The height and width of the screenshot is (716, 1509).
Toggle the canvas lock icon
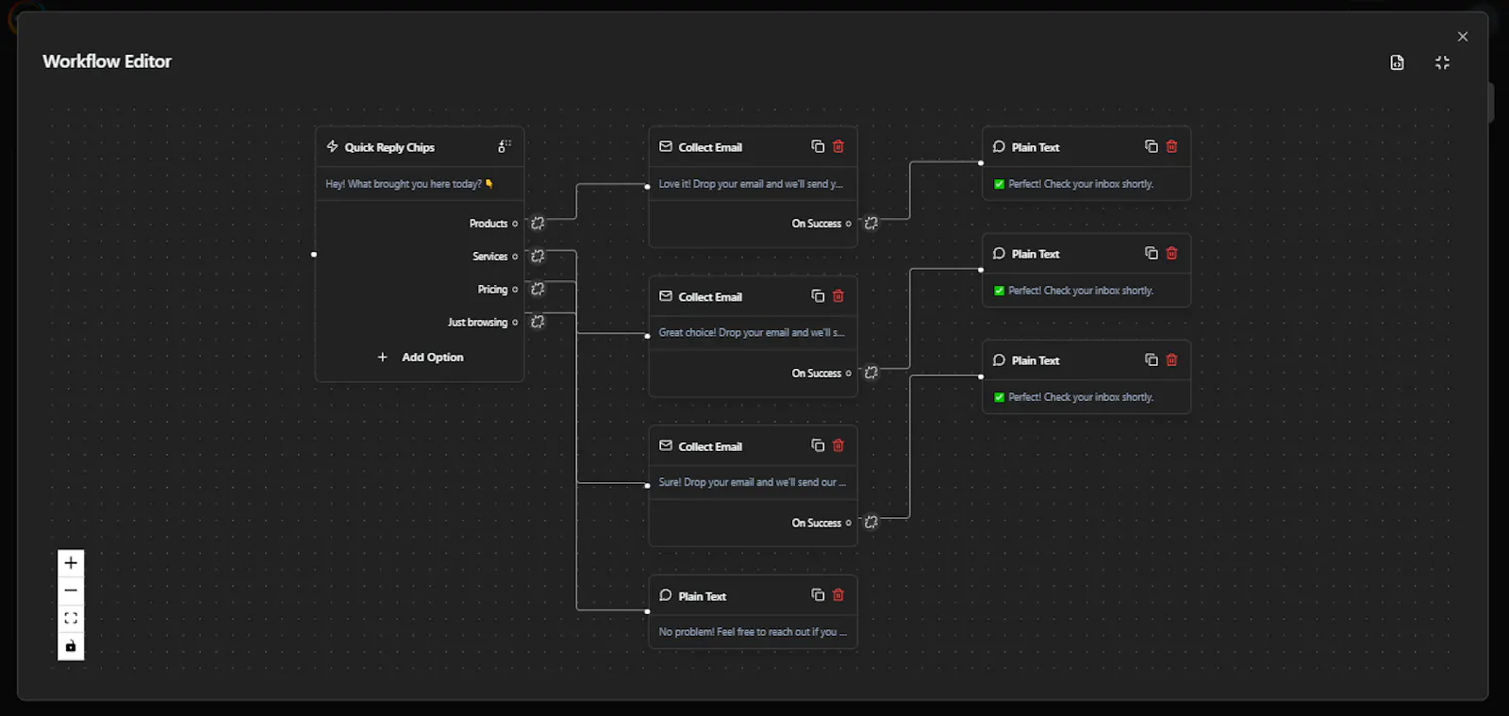pyautogui.click(x=71, y=646)
